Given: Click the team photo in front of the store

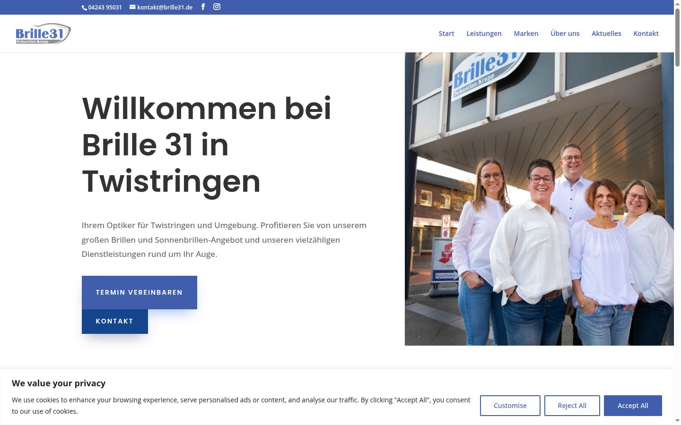Looking at the screenshot, I should pyautogui.click(x=539, y=199).
